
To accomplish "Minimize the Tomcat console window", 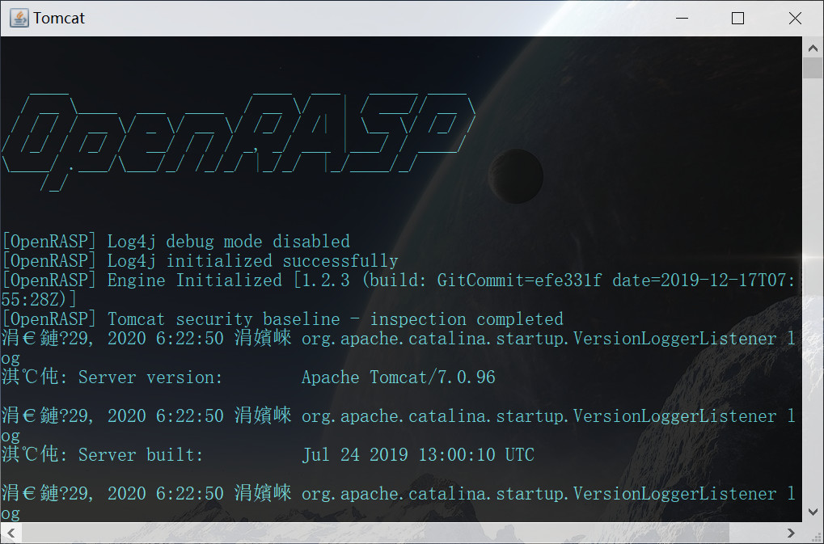I will 682,18.
